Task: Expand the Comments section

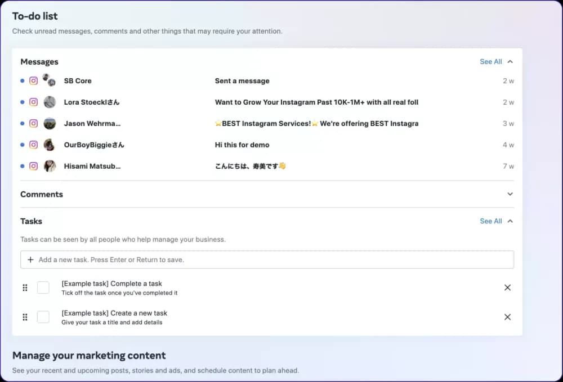Action: pyautogui.click(x=510, y=194)
